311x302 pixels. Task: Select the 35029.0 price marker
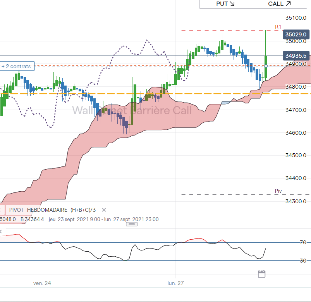(296, 34)
